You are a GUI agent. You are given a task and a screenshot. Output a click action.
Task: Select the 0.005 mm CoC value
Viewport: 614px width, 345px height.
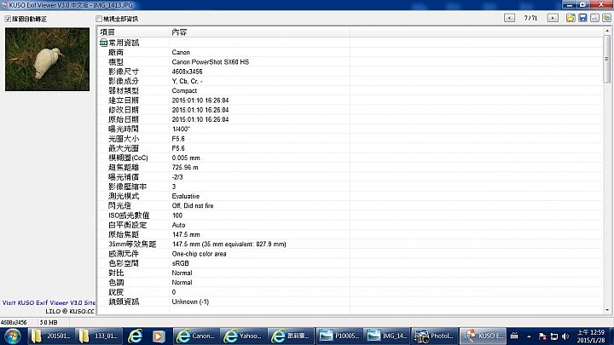(x=186, y=158)
